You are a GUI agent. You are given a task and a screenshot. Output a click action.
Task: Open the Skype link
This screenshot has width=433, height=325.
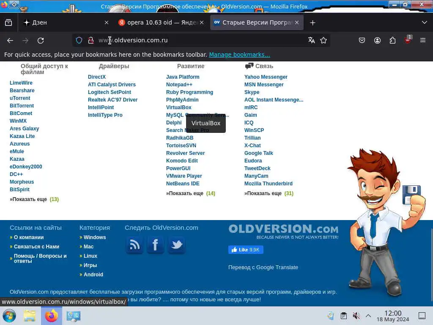tap(252, 92)
